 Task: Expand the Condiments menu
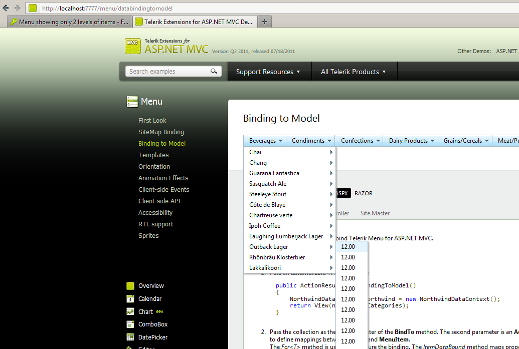(x=311, y=141)
